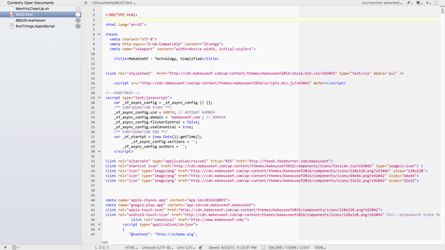This screenshot has width=445, height=250.
Task: Collapse the ld+json script fold at line 45
Action: click(99, 225)
